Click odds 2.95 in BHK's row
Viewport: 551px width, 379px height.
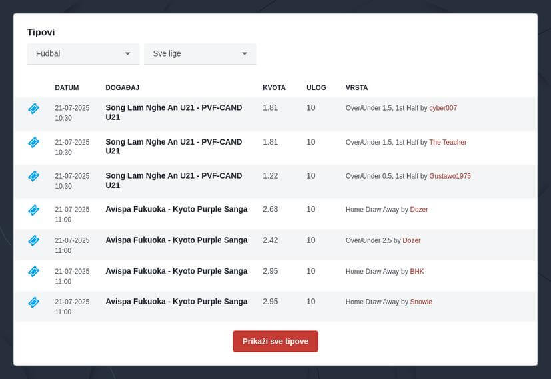271,271
